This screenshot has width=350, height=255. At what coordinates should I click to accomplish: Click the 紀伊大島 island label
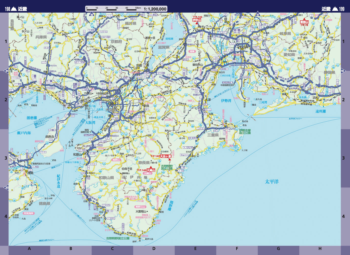pos(149,239)
